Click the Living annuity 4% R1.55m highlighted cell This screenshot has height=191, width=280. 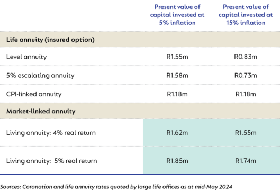(x=246, y=133)
